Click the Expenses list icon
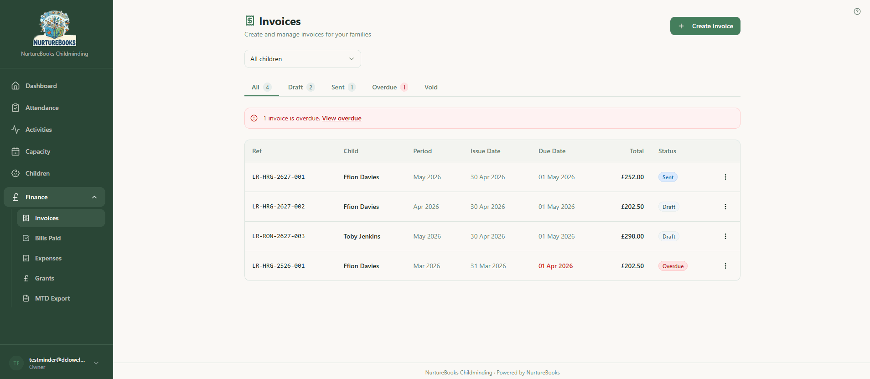Viewport: 870px width, 379px height. (26, 258)
